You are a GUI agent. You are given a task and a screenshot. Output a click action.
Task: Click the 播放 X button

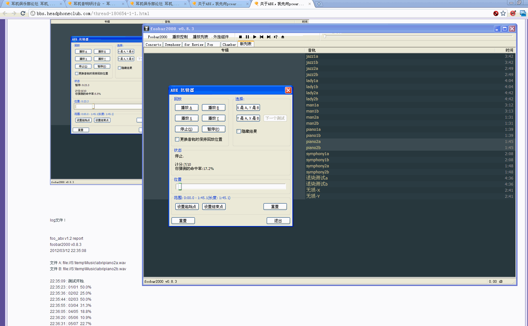[187, 118]
